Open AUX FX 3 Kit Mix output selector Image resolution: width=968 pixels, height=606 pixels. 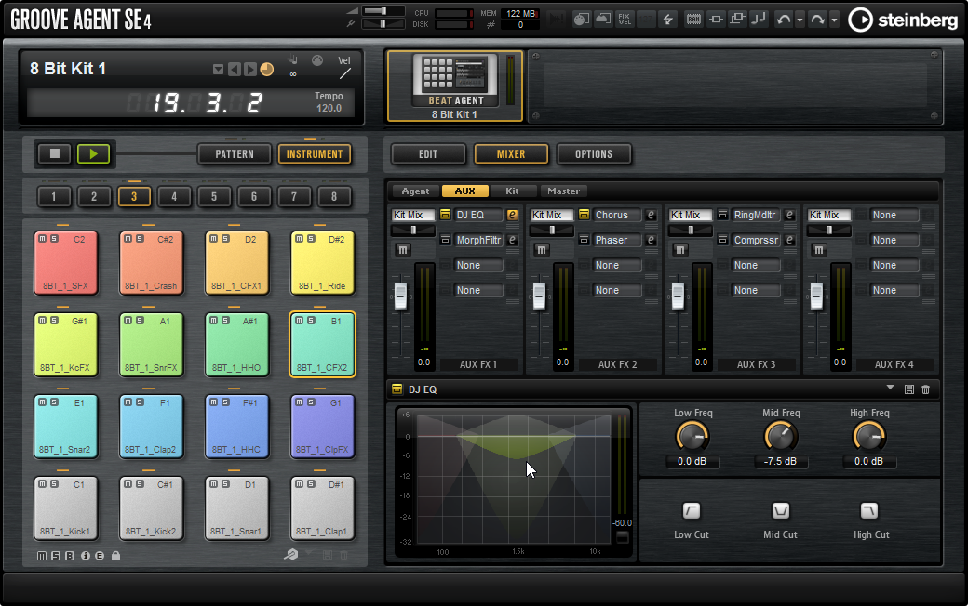click(691, 215)
